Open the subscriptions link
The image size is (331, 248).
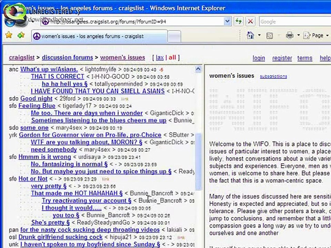point(273,76)
